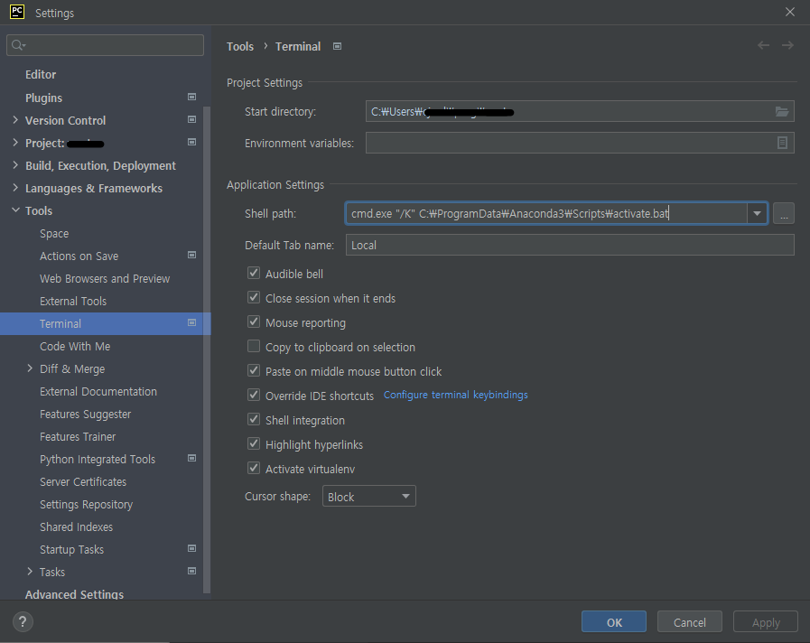Open the External Tools settings page

pyautogui.click(x=73, y=301)
